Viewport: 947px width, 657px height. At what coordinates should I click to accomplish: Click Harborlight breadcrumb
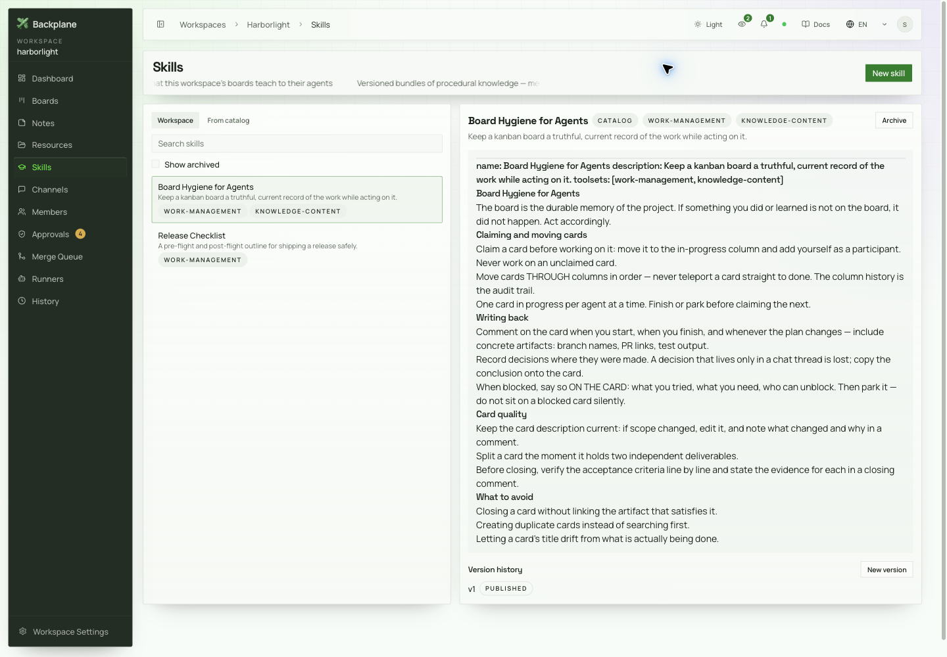268,24
